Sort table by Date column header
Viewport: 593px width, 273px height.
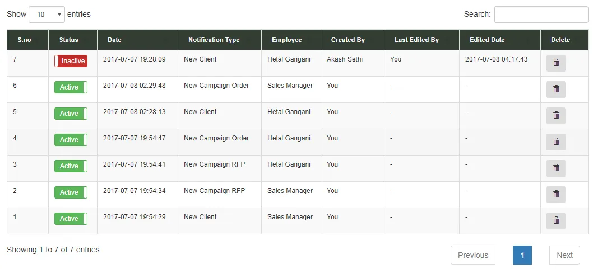[114, 40]
